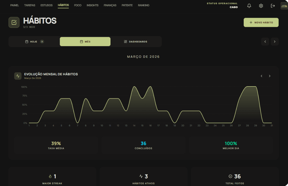Go to previous month with top chevron
Screen dimensions: 288x186
[x=265, y=42]
